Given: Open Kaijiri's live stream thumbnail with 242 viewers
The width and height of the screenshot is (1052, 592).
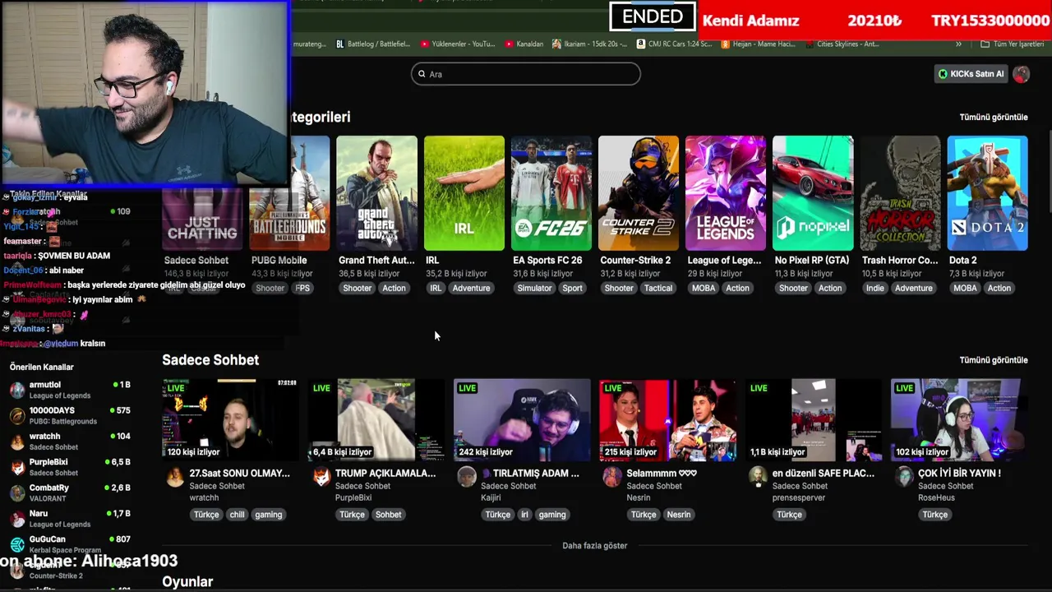Looking at the screenshot, I should pos(522,419).
